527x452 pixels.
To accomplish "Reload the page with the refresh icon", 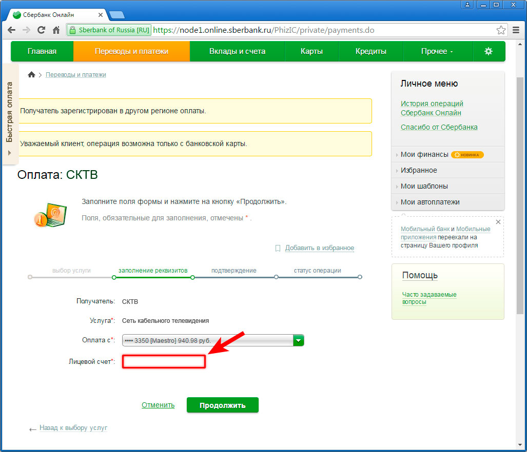I will 42,30.
